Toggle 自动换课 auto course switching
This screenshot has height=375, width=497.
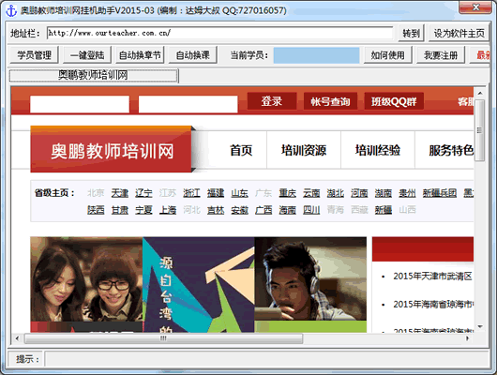193,54
